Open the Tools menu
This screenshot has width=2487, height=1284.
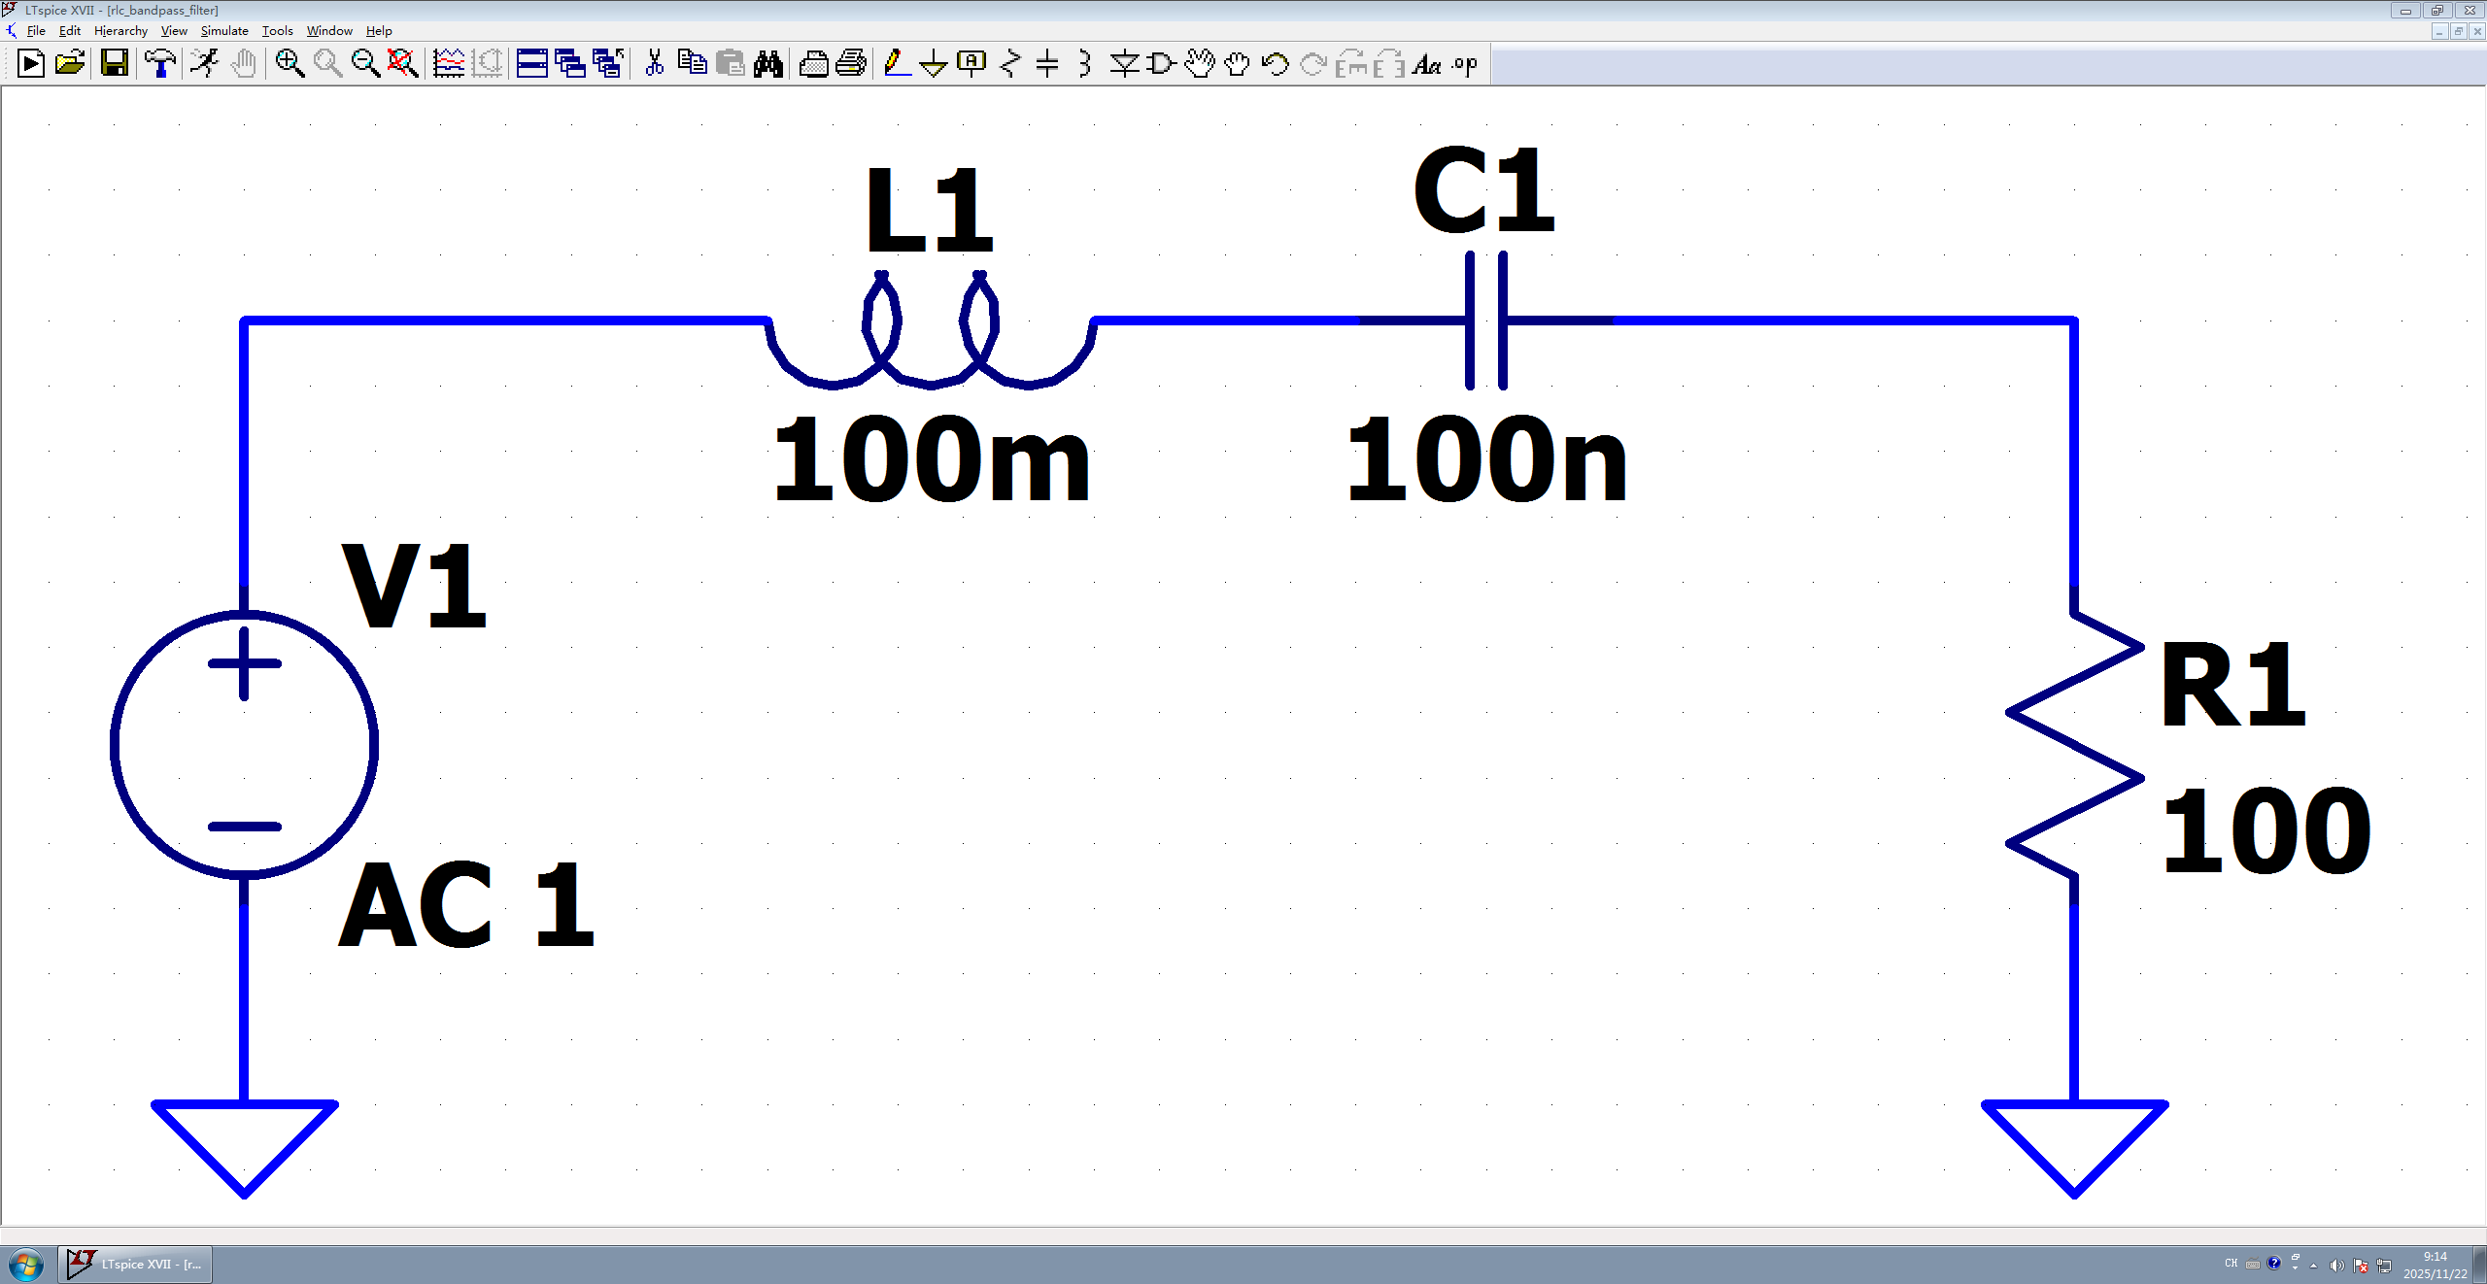[x=277, y=31]
